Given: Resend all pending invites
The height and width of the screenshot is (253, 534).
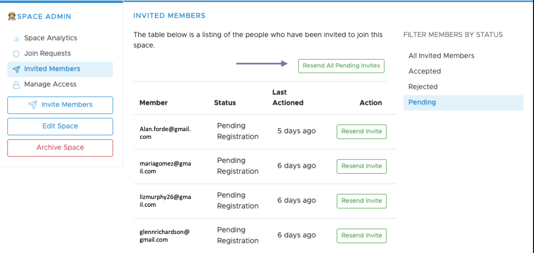Looking at the screenshot, I should [x=341, y=66].
